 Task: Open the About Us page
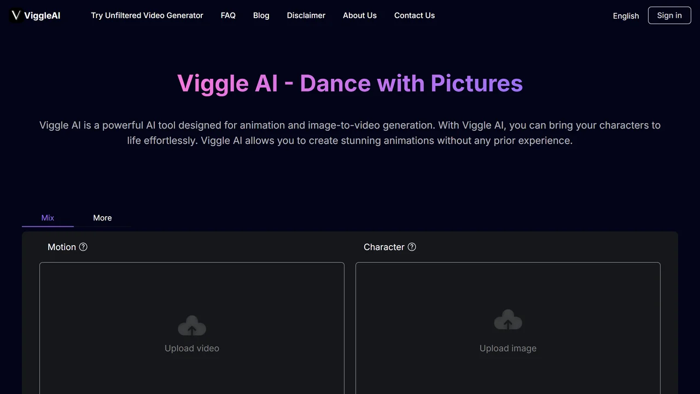click(x=360, y=15)
